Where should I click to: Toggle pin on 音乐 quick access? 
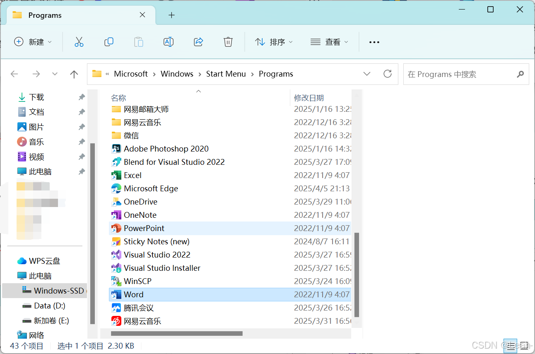tap(82, 142)
